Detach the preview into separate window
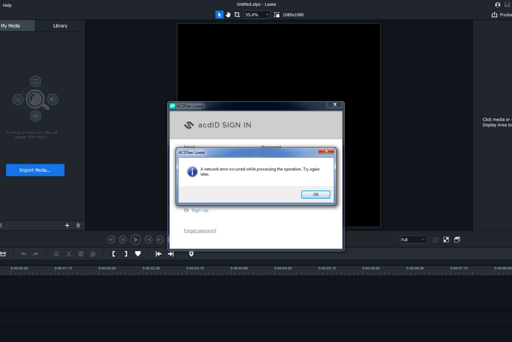This screenshot has width=512, height=342. [x=457, y=240]
